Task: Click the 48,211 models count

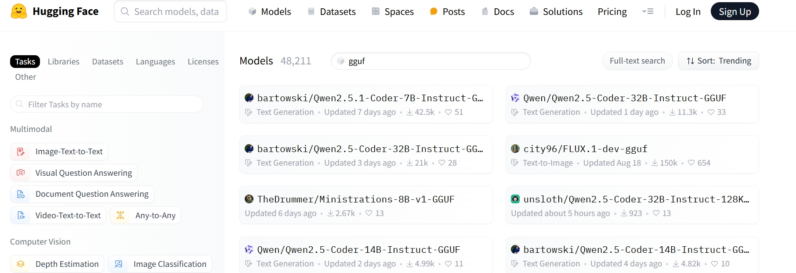Action: [296, 61]
